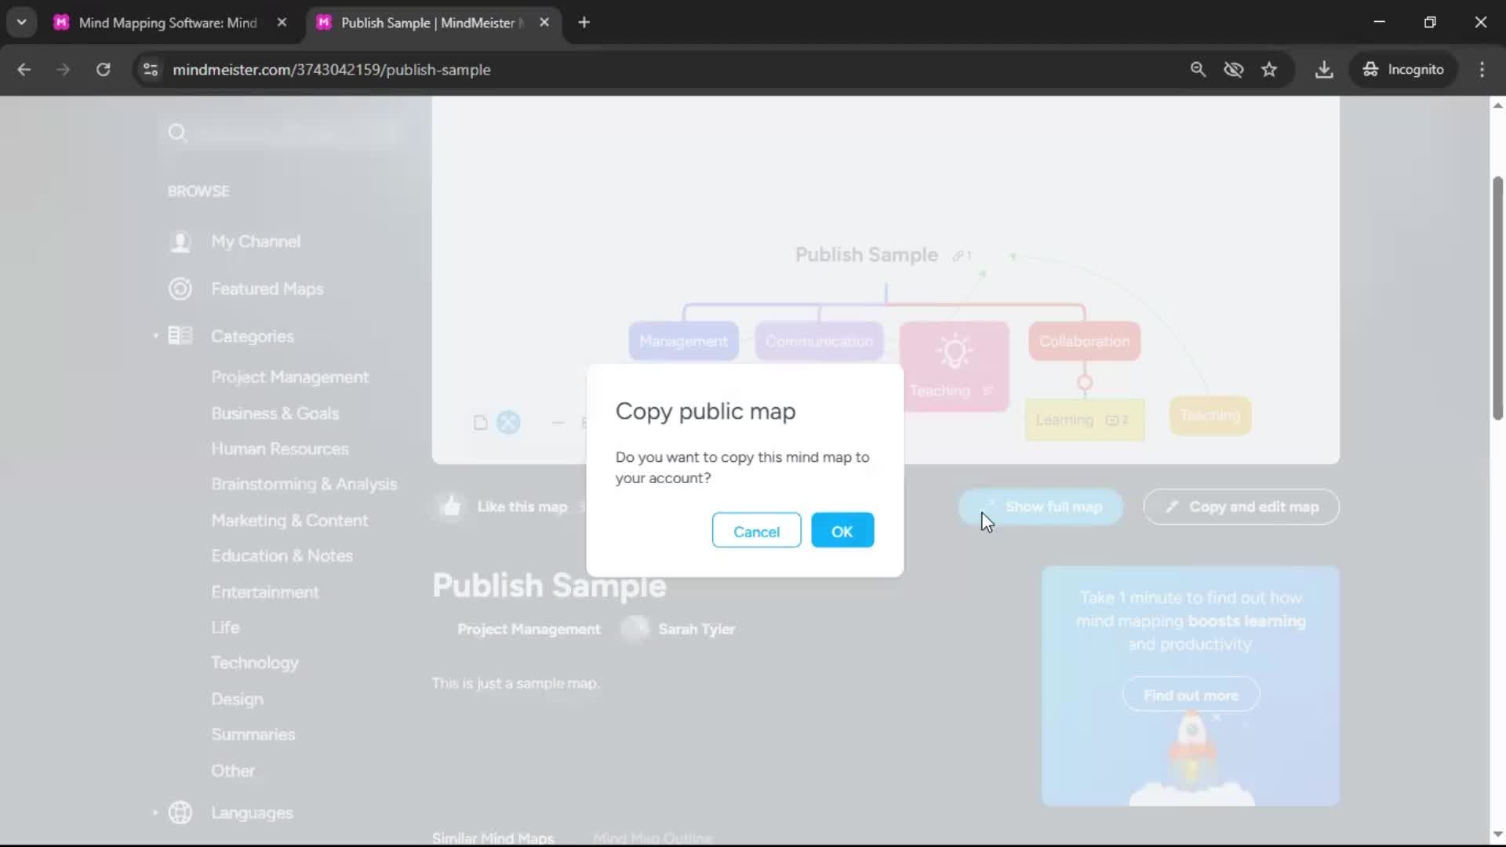Like this map thumbs-up icon
The width and height of the screenshot is (1506, 847).
452,507
